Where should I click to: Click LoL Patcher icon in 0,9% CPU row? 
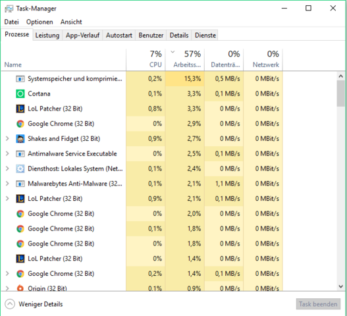20,199
